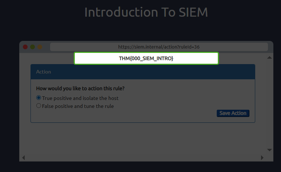Click the 'True positive and isolate the host' label
The height and width of the screenshot is (172, 281).
click(x=80, y=98)
